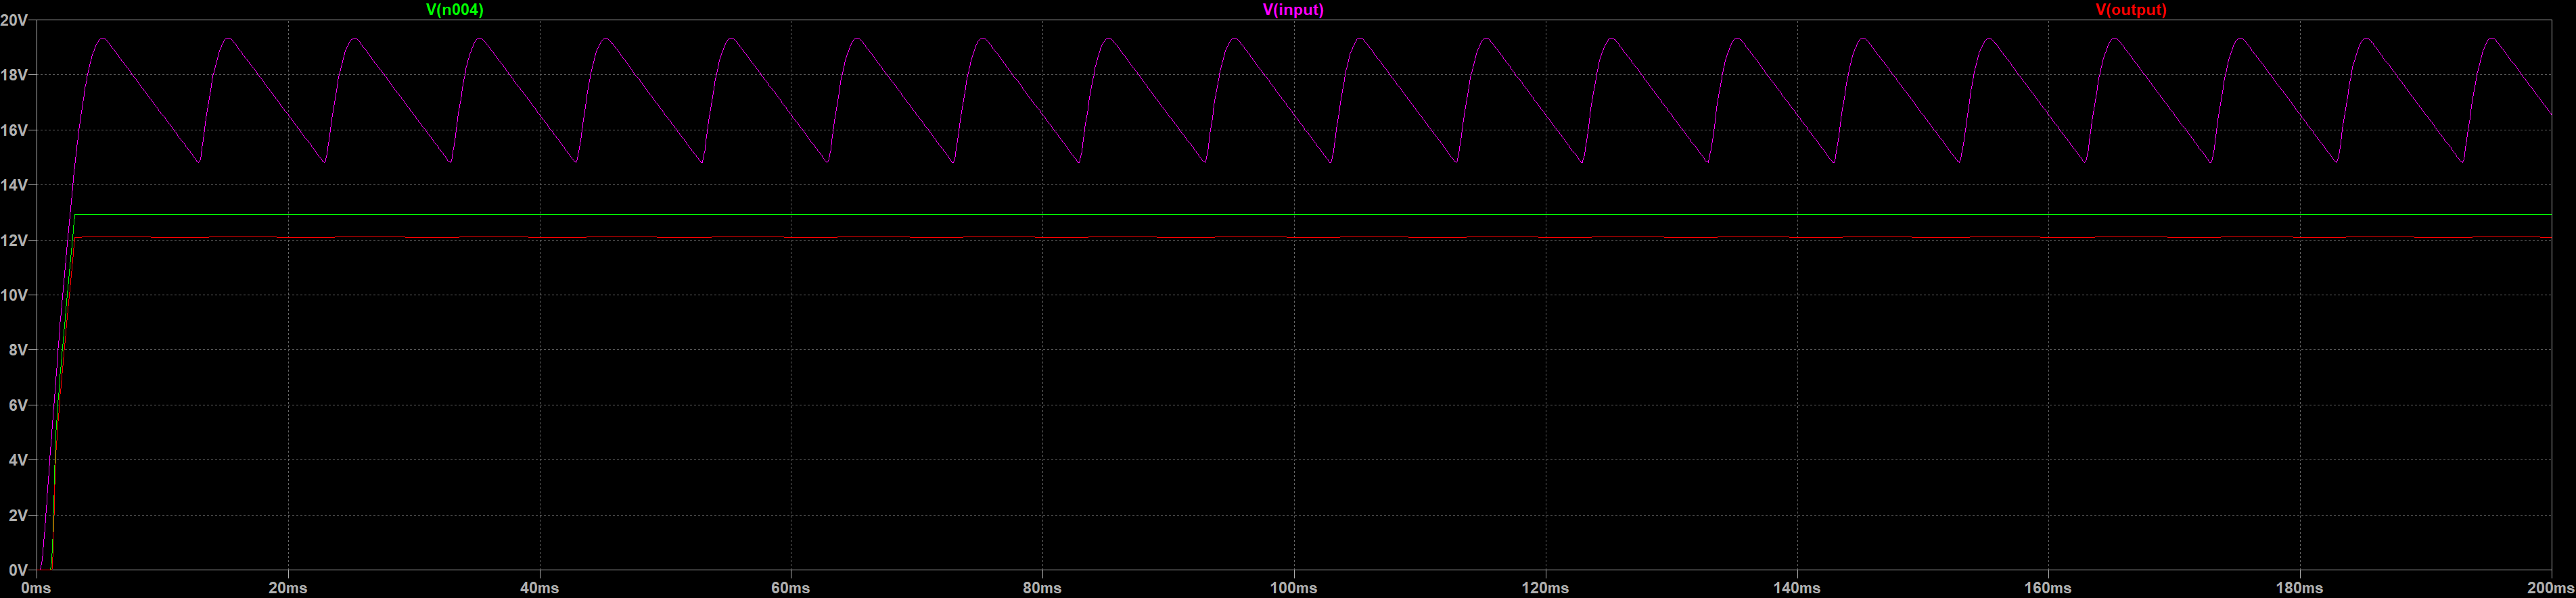Click the 18V vertical axis label

coord(14,75)
